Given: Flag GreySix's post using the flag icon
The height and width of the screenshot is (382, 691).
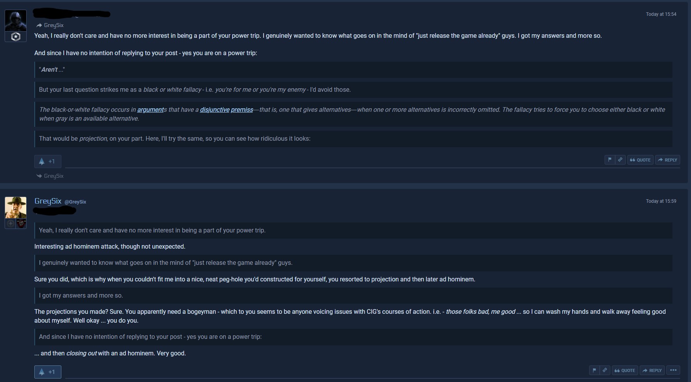Looking at the screenshot, I should pos(594,370).
